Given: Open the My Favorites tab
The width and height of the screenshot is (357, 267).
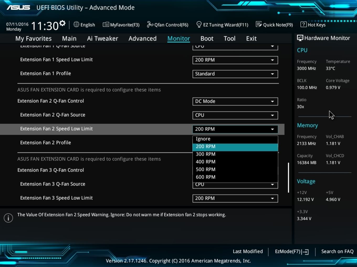Looking at the screenshot, I should pos(34,38).
